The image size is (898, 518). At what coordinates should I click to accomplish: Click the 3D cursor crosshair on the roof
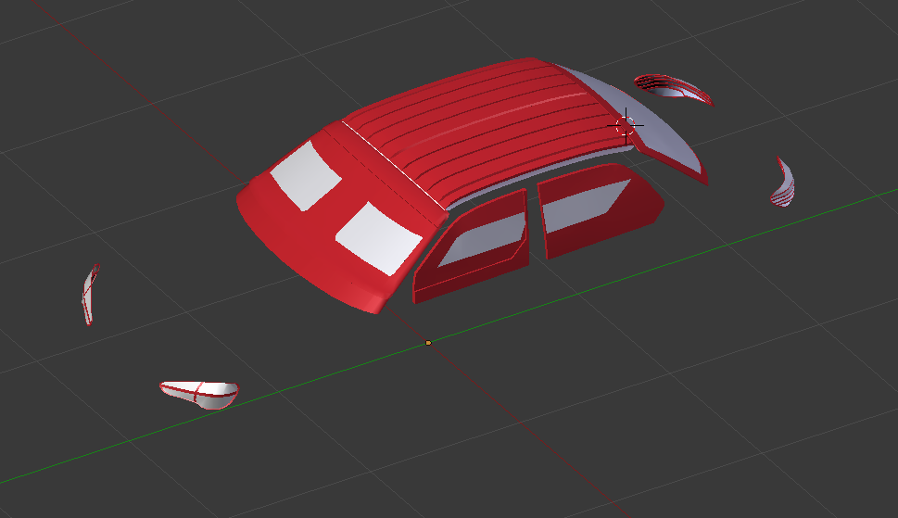tap(626, 126)
